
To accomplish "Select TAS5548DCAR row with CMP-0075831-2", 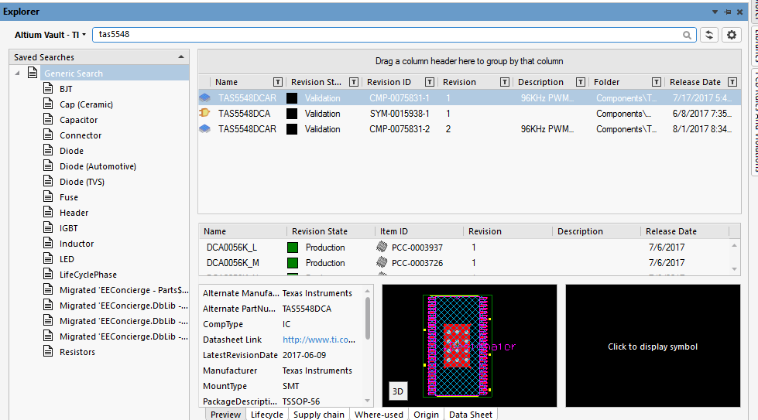I will tap(469, 129).
